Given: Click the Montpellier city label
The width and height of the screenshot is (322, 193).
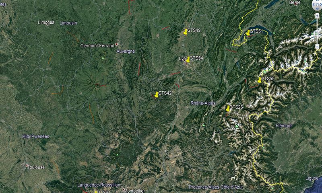Looking at the screenshot, I should pyautogui.click(x=135, y=191).
